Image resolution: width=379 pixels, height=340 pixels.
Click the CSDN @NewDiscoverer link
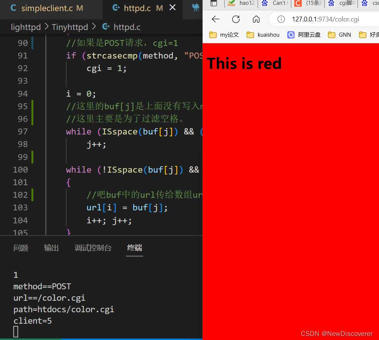pos(336,333)
